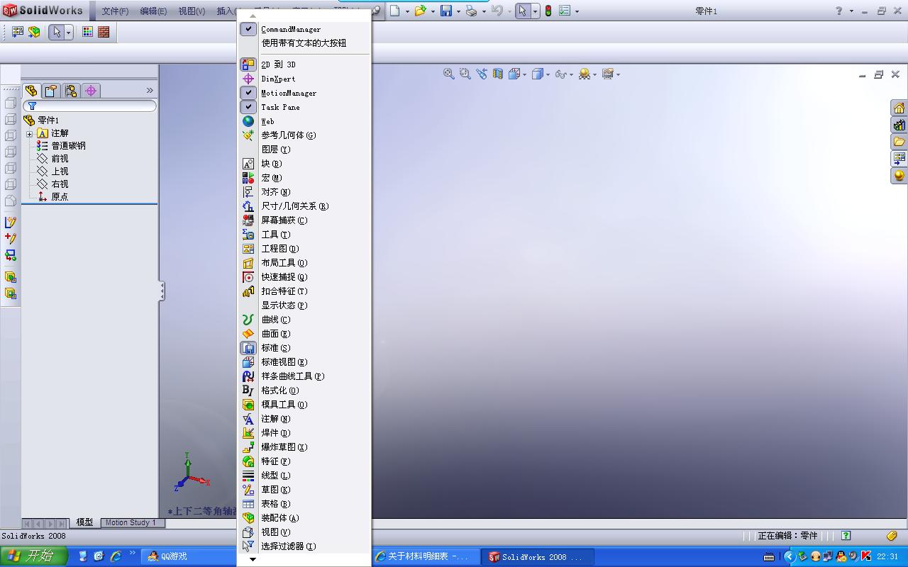Open the 文件(F) menu
This screenshot has width=908, height=567.
click(x=115, y=11)
